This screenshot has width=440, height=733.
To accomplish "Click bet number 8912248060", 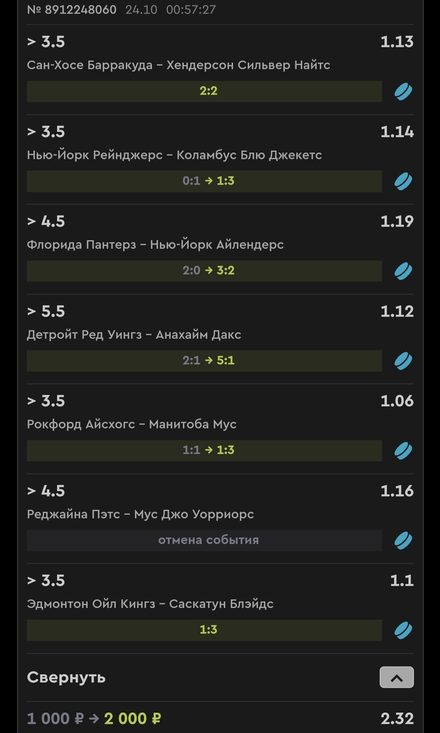I will [x=72, y=10].
